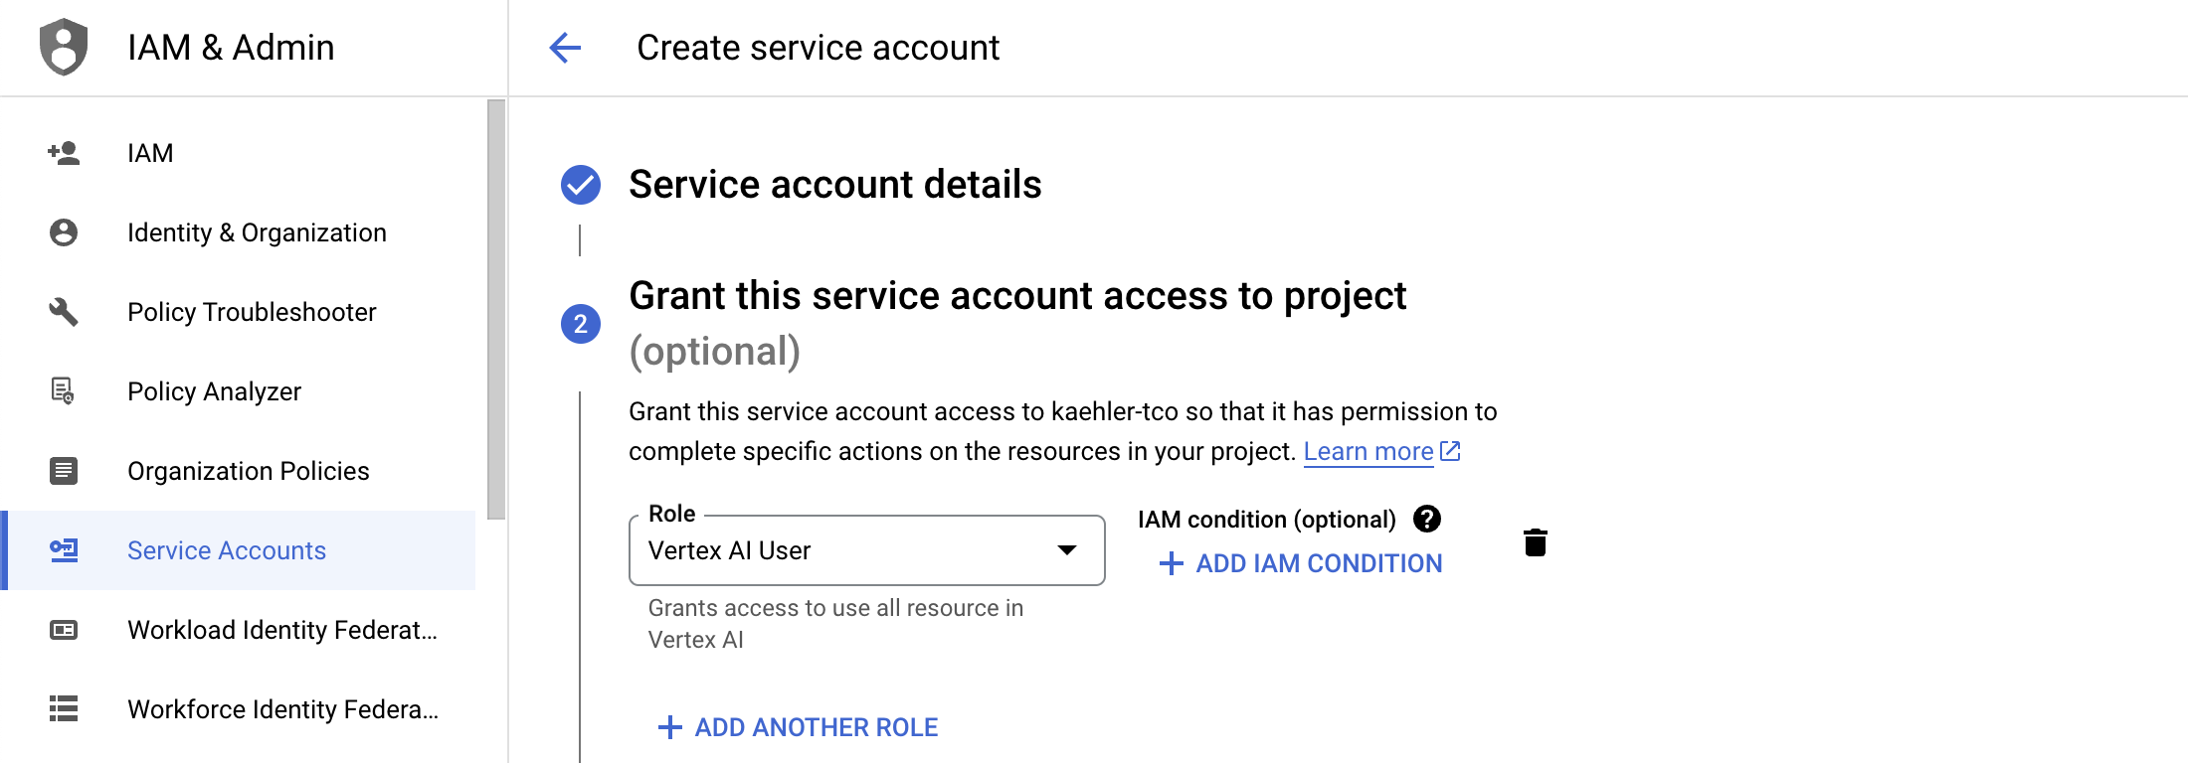The height and width of the screenshot is (763, 2188).
Task: Delete the Vertex AI User role row
Action: click(1535, 542)
